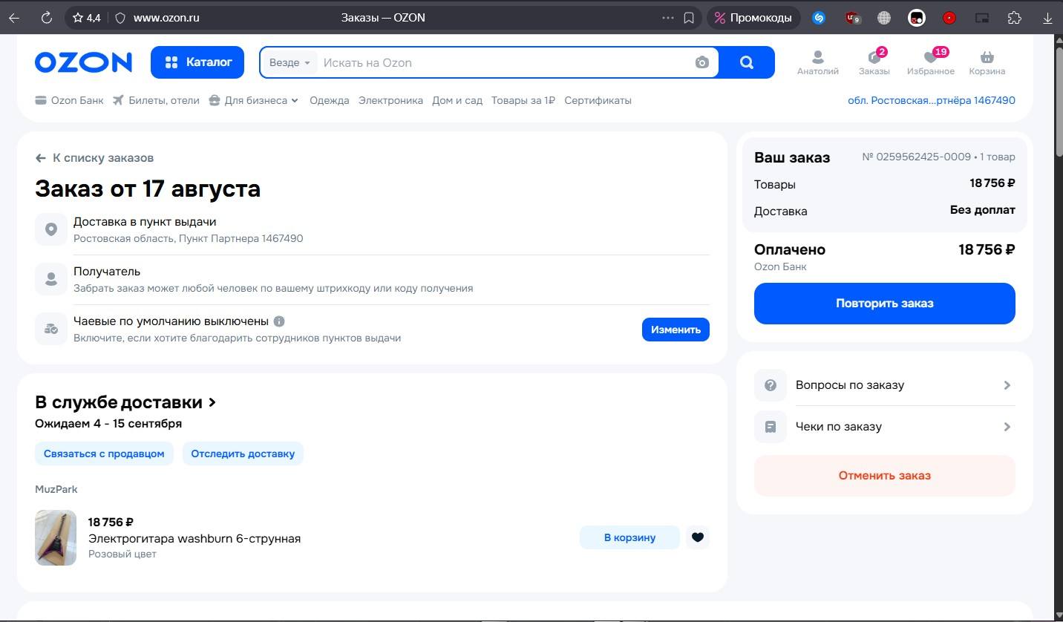
Task: View site protection shield info
Action: [120, 18]
